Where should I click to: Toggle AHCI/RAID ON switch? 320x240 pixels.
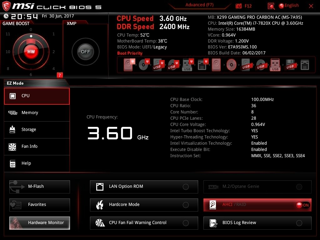302,205
